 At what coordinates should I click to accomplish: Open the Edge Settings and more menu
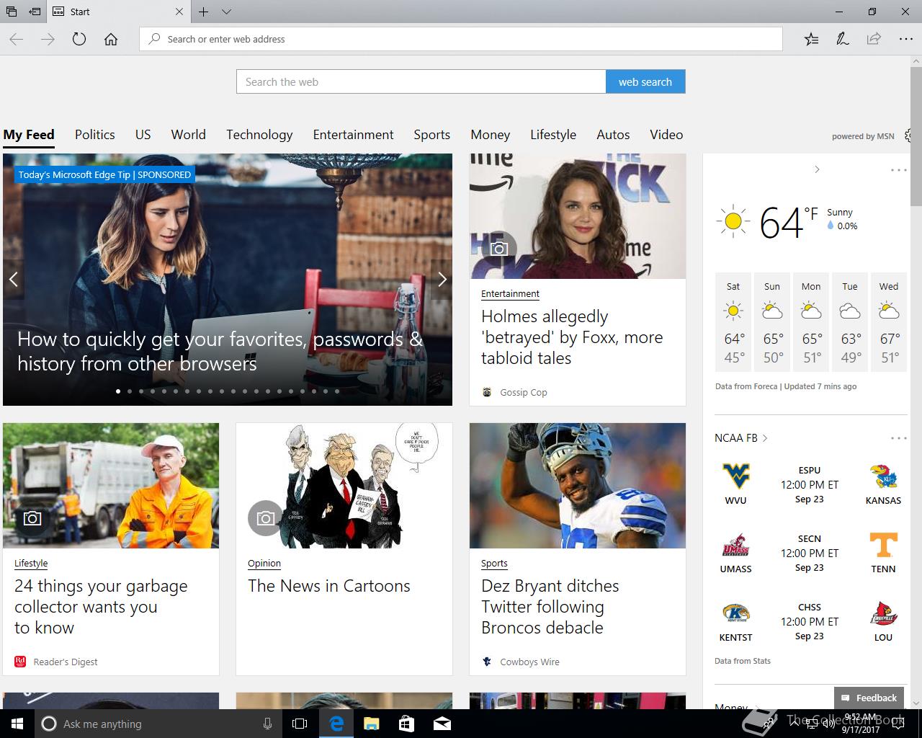[905, 40]
